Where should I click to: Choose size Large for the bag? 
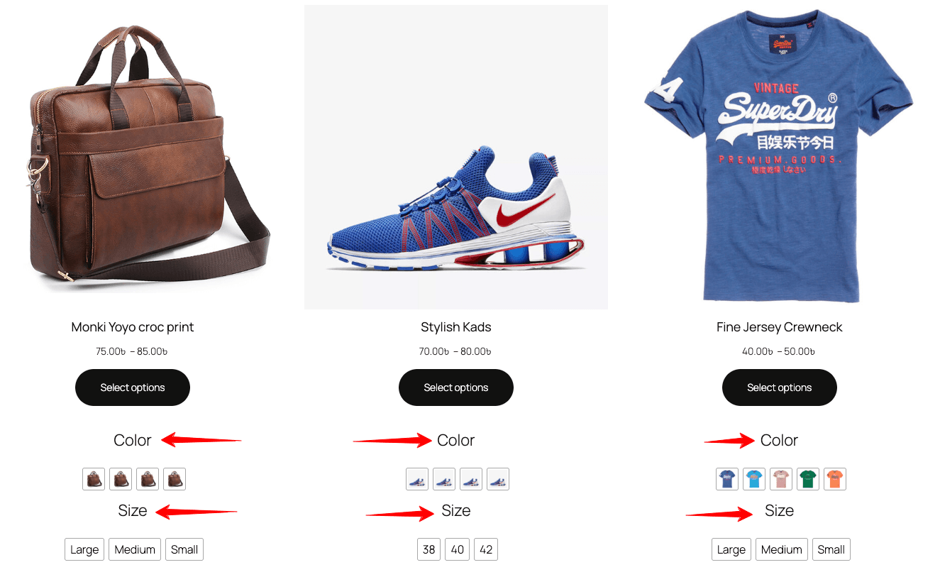[x=84, y=549]
